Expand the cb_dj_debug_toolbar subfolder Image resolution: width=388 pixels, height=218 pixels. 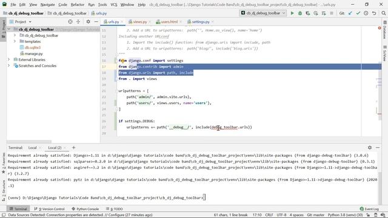pos(15,35)
